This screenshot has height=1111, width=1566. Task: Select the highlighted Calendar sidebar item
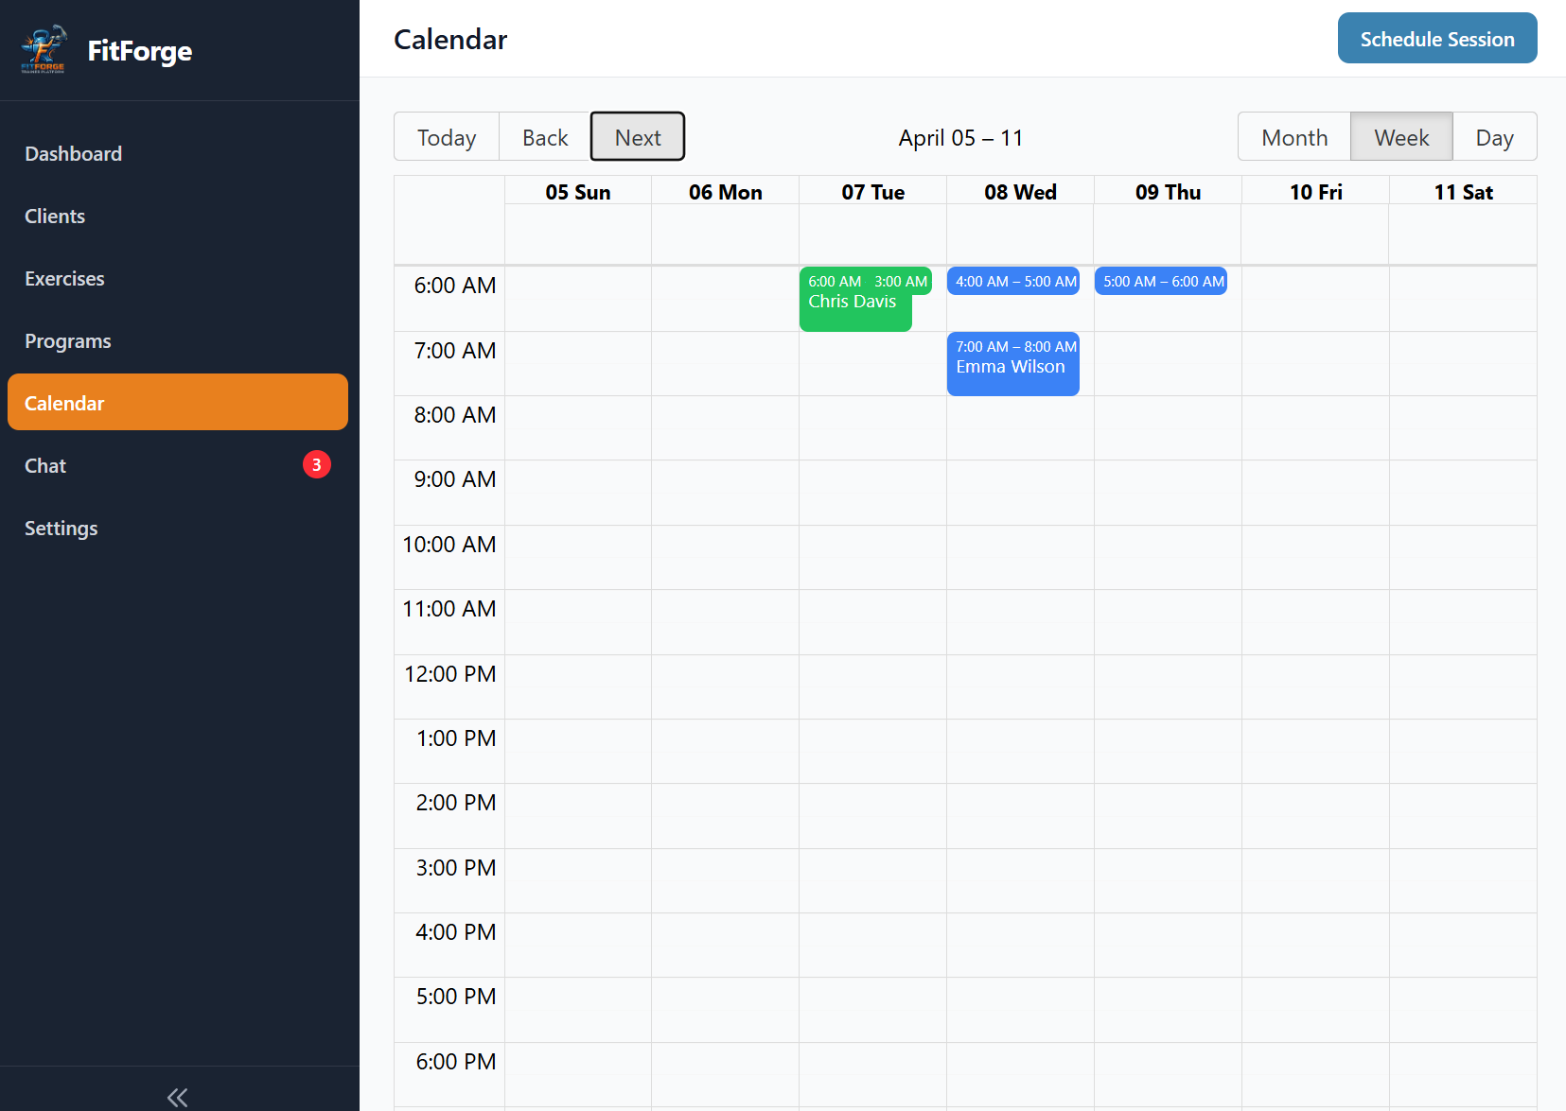[x=63, y=402]
